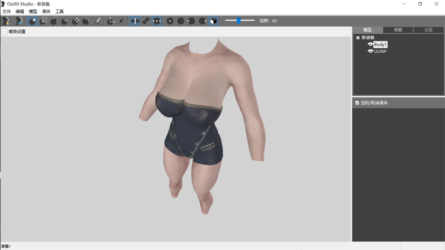Switch to Front view

click(170, 21)
